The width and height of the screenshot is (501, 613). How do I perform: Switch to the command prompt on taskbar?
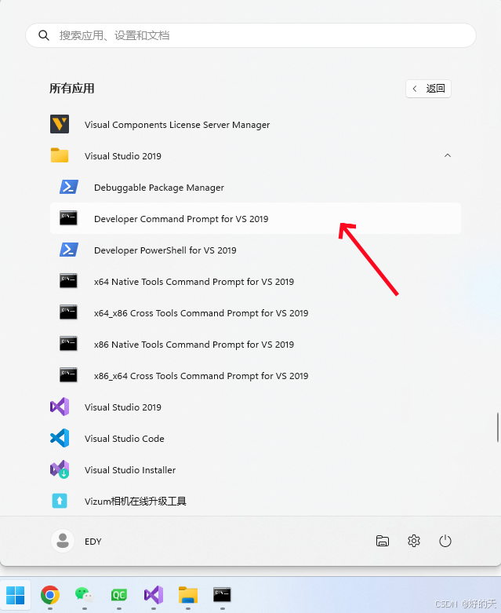tap(222, 595)
